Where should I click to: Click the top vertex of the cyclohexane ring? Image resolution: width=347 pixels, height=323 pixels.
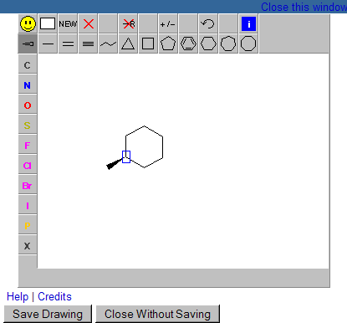click(x=144, y=126)
